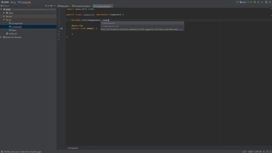Expand the .idea folder arrow
The image size is (272, 153).
4,13
